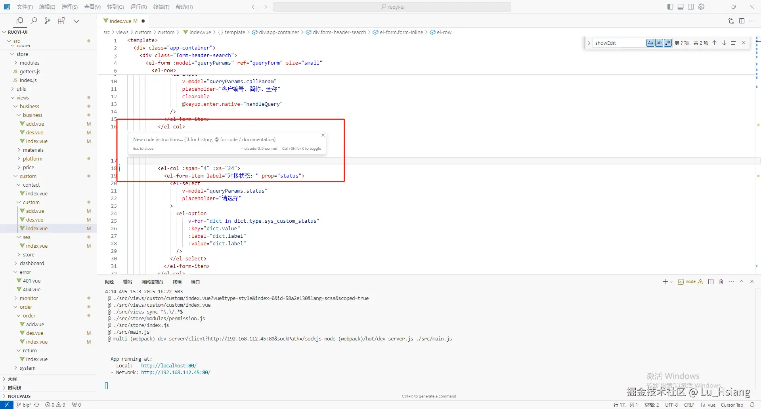Viewport: 761px width, 409px height.
Task: Split the terminal panel
Action: [x=711, y=282]
